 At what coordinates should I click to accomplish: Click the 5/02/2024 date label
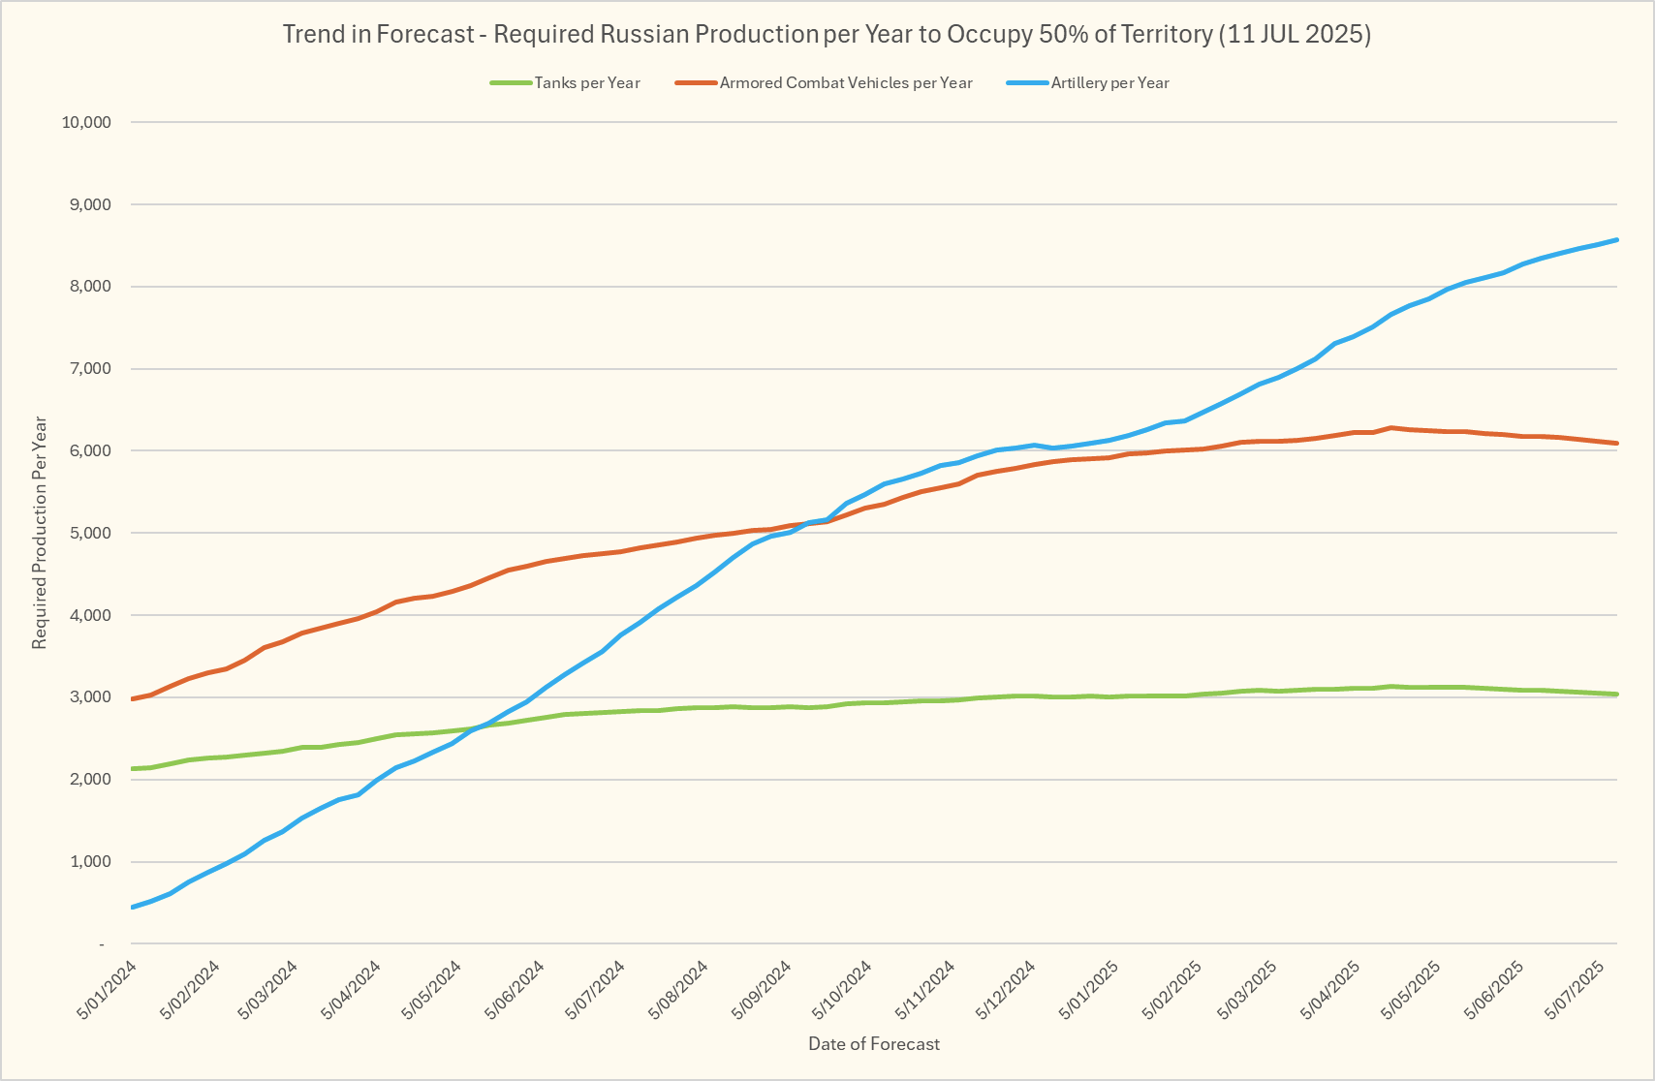point(189,989)
